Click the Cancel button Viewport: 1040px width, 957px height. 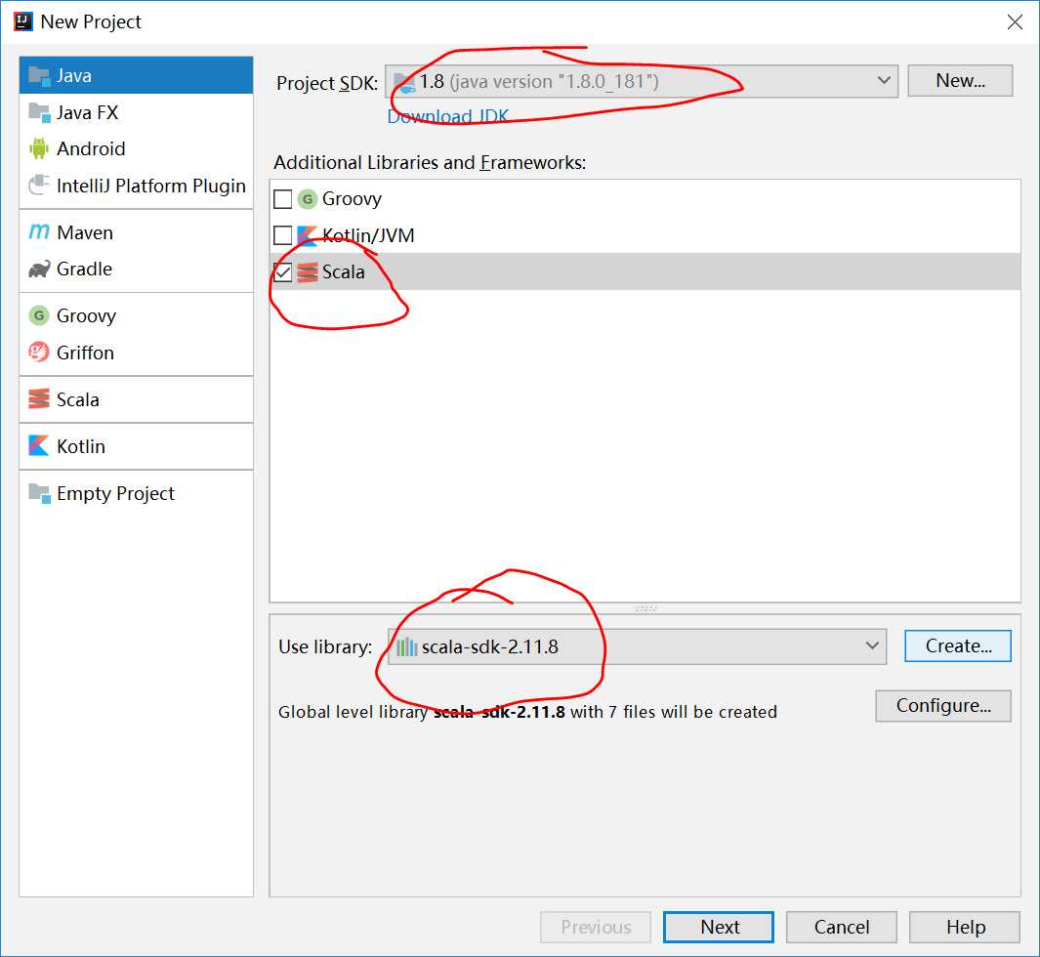coord(841,927)
